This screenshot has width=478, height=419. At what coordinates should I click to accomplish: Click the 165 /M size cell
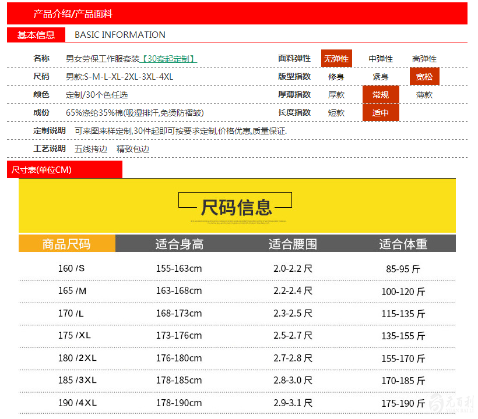click(72, 290)
